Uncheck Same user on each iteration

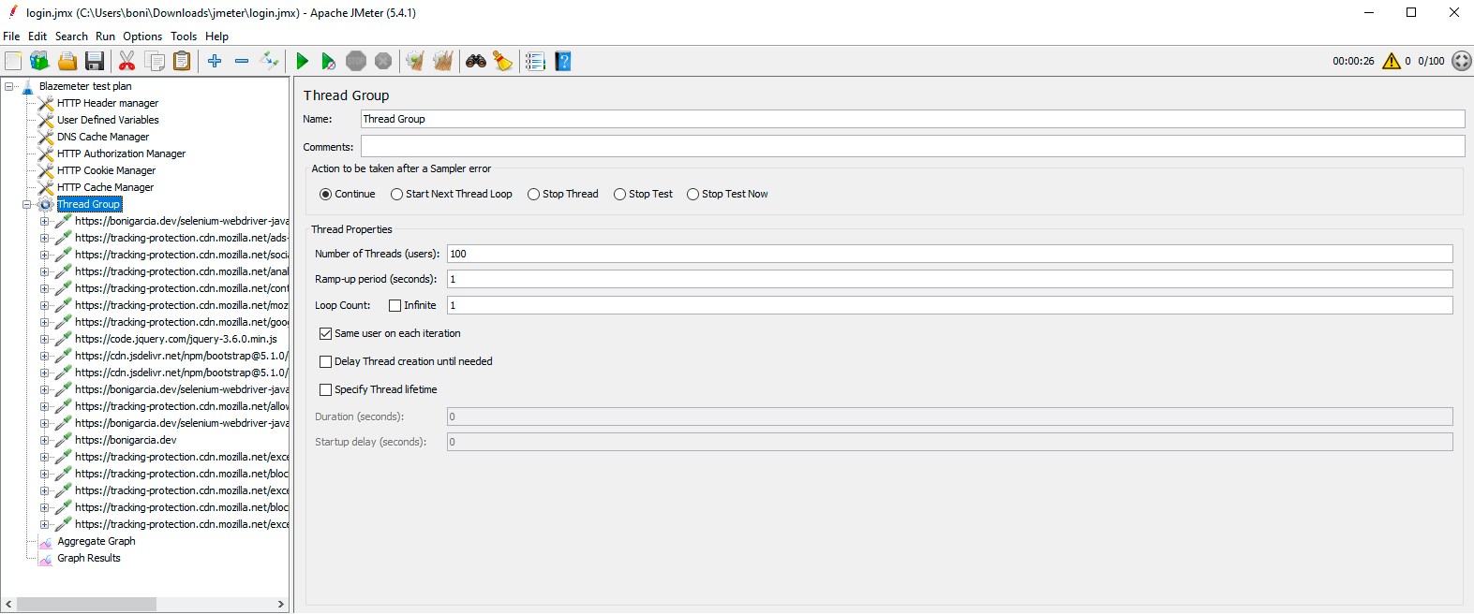tap(326, 334)
